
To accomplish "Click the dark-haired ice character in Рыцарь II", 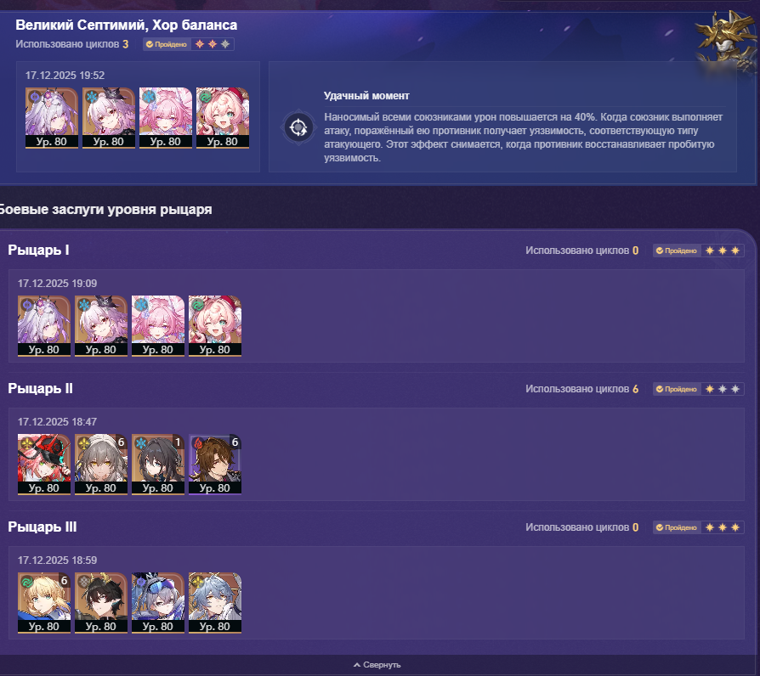I will coord(158,465).
